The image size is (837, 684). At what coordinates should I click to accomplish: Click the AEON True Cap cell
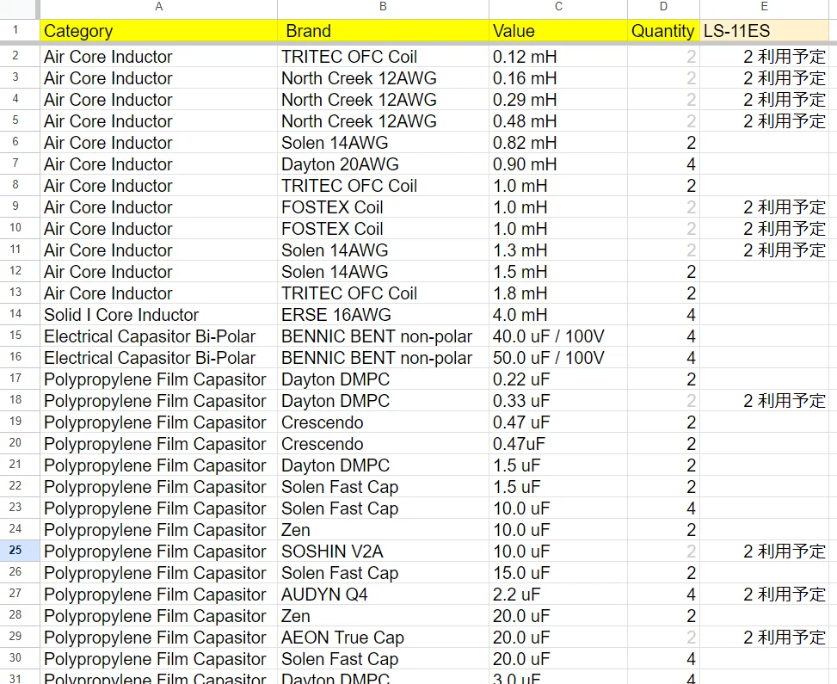(x=383, y=638)
